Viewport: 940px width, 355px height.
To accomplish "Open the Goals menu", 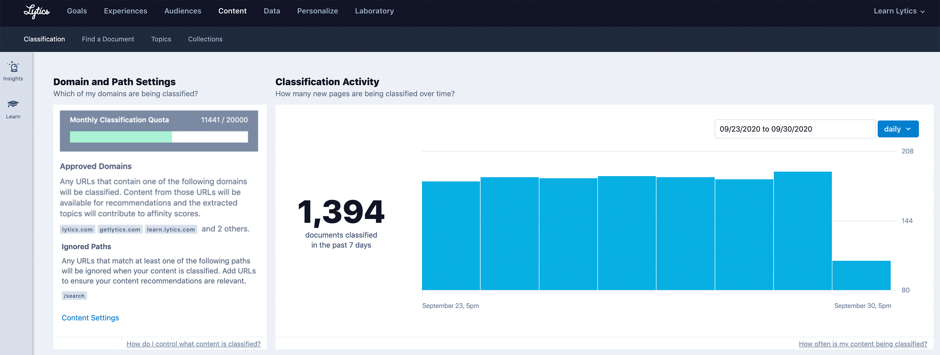I will click(77, 11).
